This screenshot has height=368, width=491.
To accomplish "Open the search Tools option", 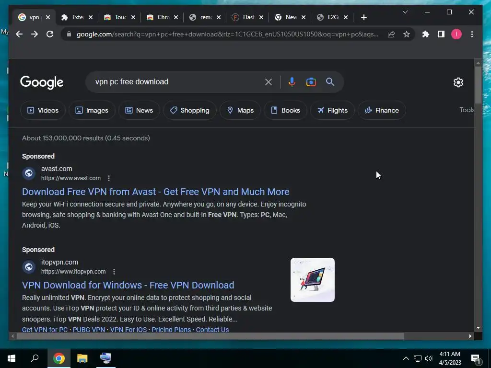I will (x=467, y=110).
